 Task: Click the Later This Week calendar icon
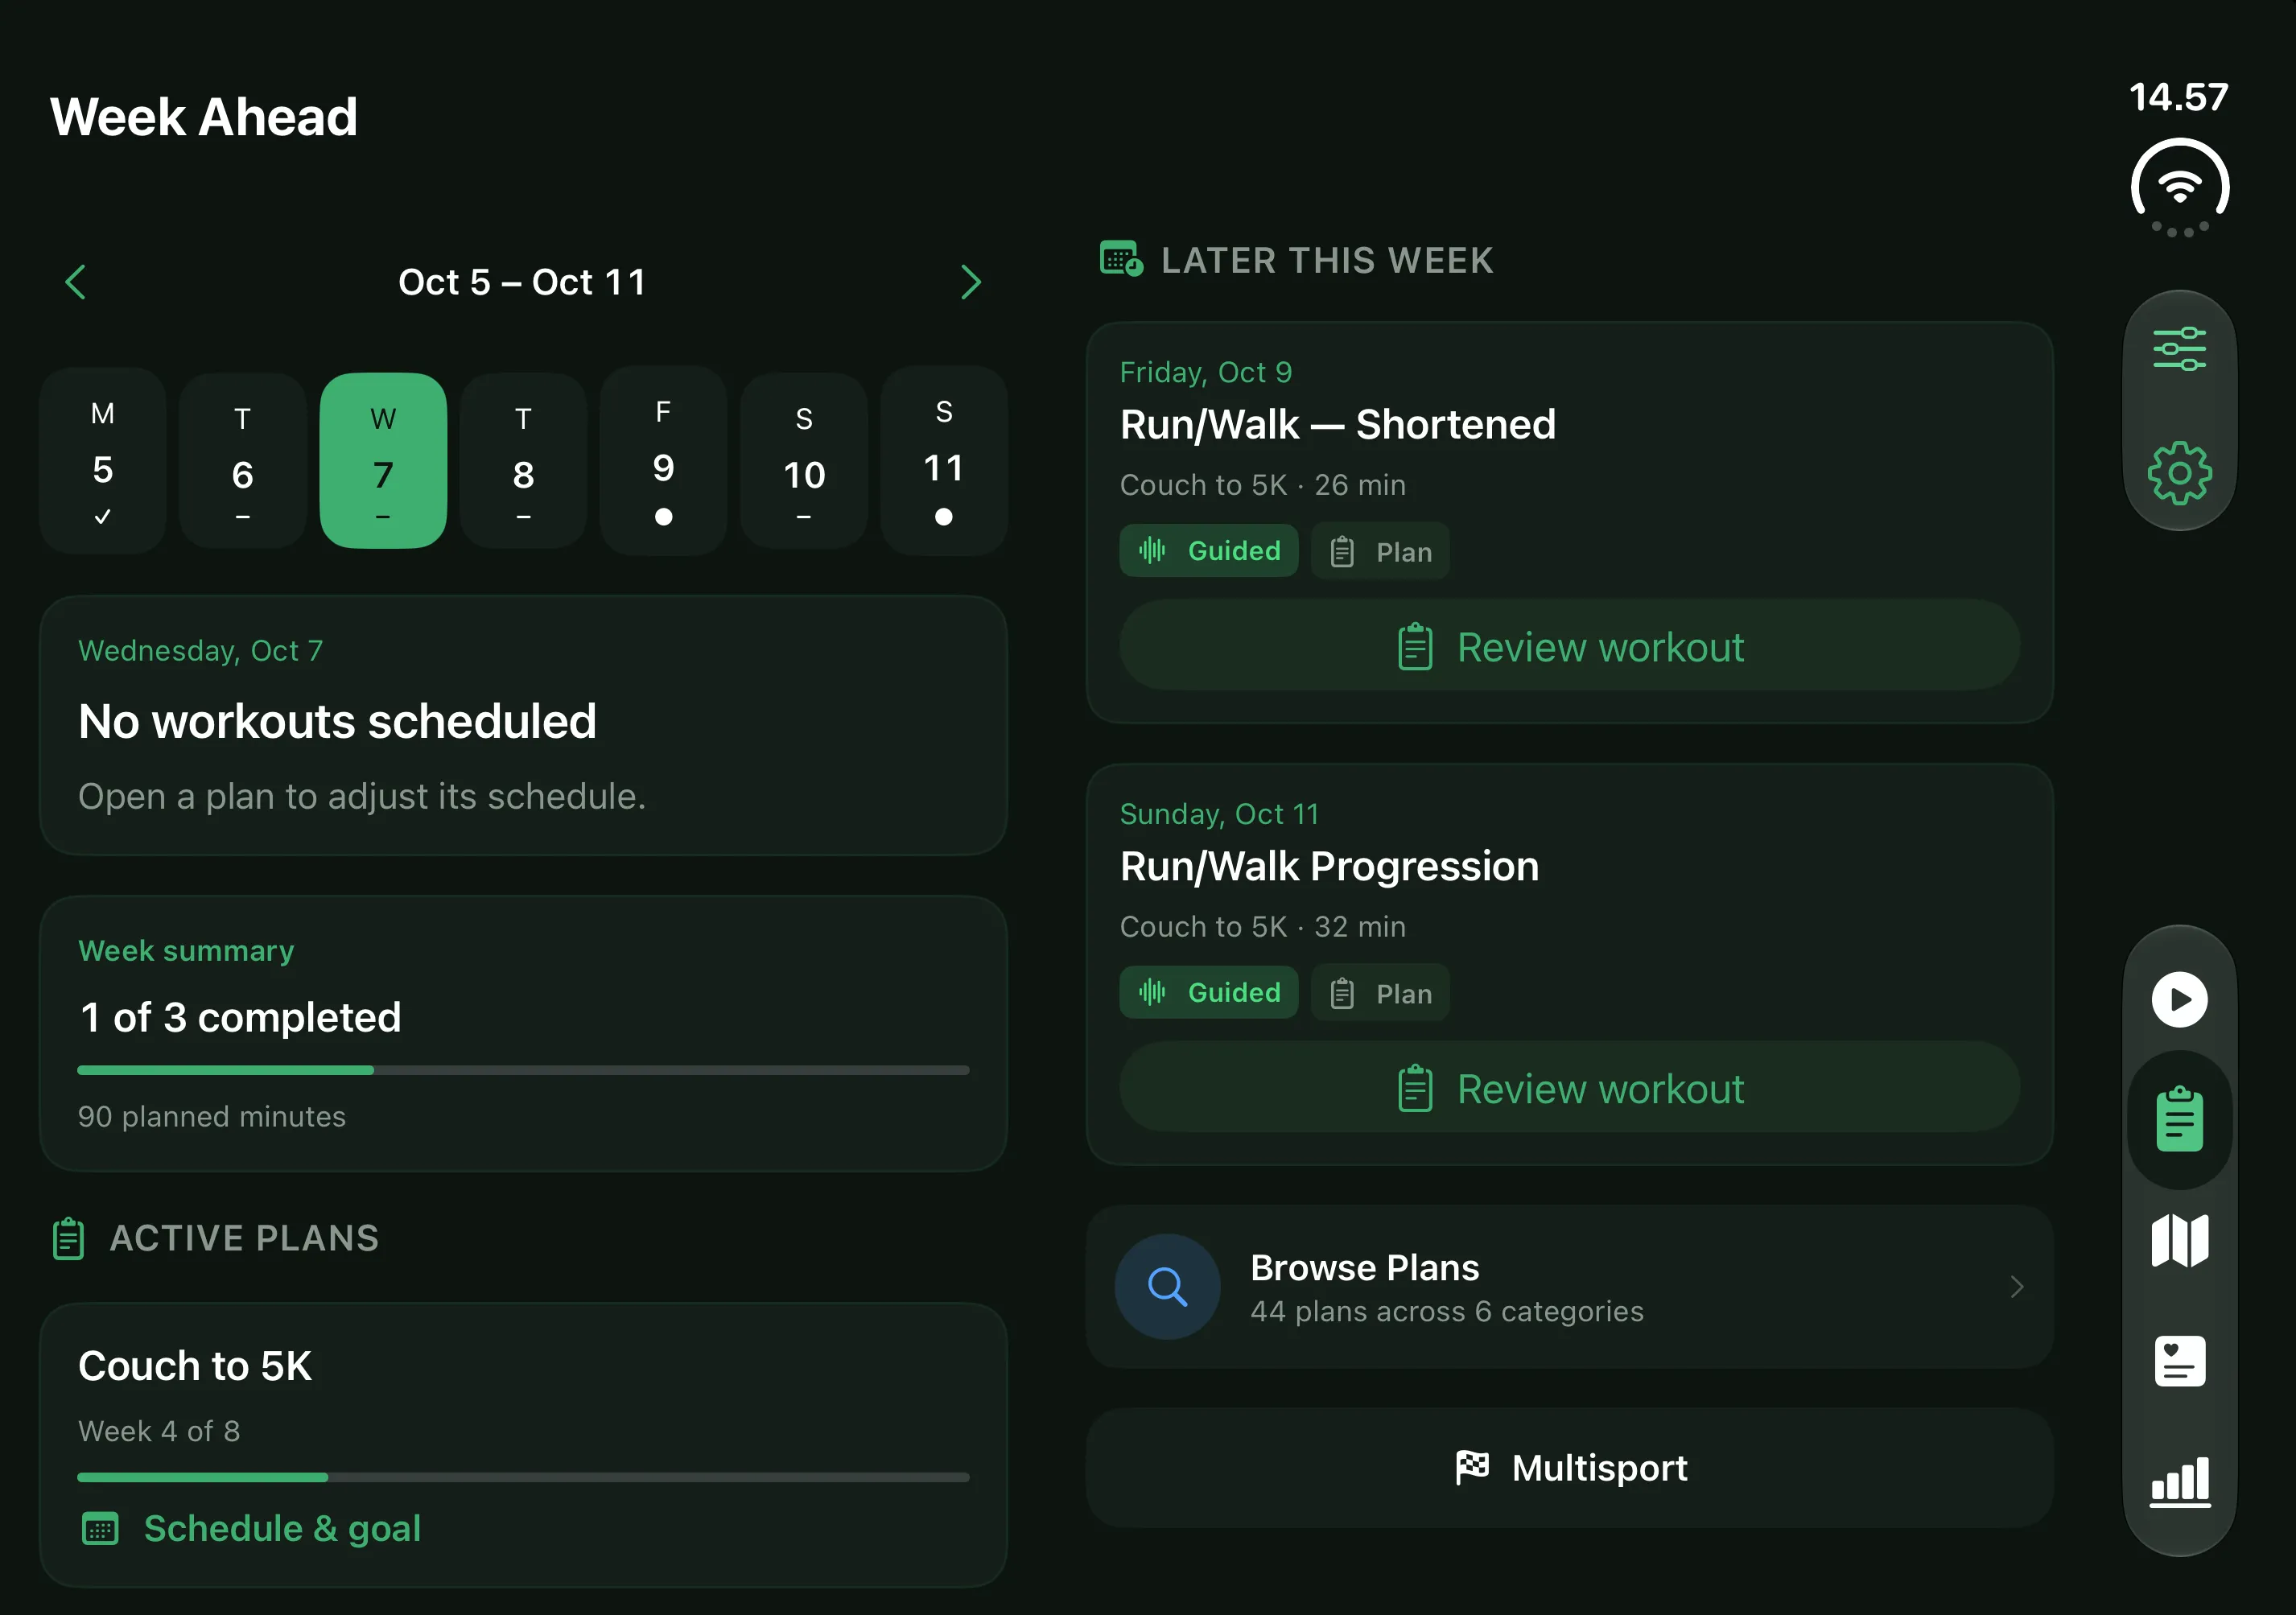1121,259
